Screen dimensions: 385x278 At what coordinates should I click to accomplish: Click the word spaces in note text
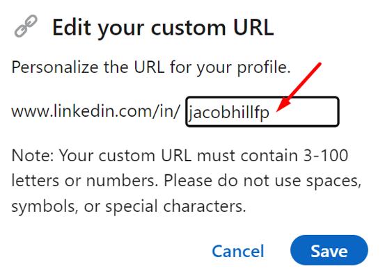(333, 181)
